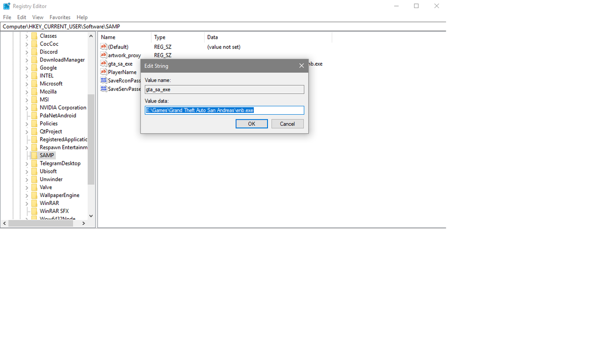Click the Mozilla folder icon
The image size is (605, 340).
(35, 92)
